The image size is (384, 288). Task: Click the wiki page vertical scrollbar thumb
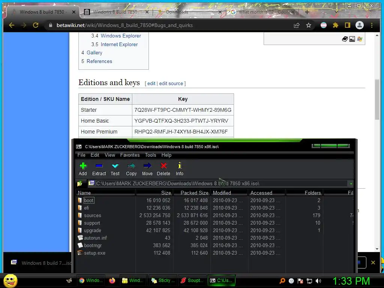pos(377,99)
